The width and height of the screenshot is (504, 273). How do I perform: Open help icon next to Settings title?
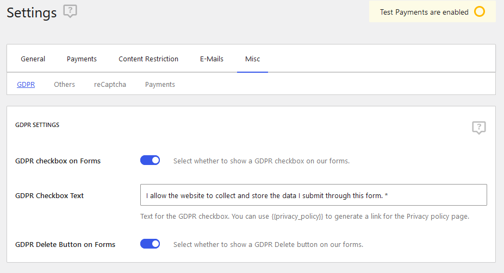point(70,11)
